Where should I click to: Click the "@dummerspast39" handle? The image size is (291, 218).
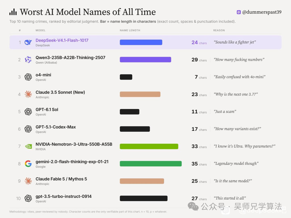(262, 12)
